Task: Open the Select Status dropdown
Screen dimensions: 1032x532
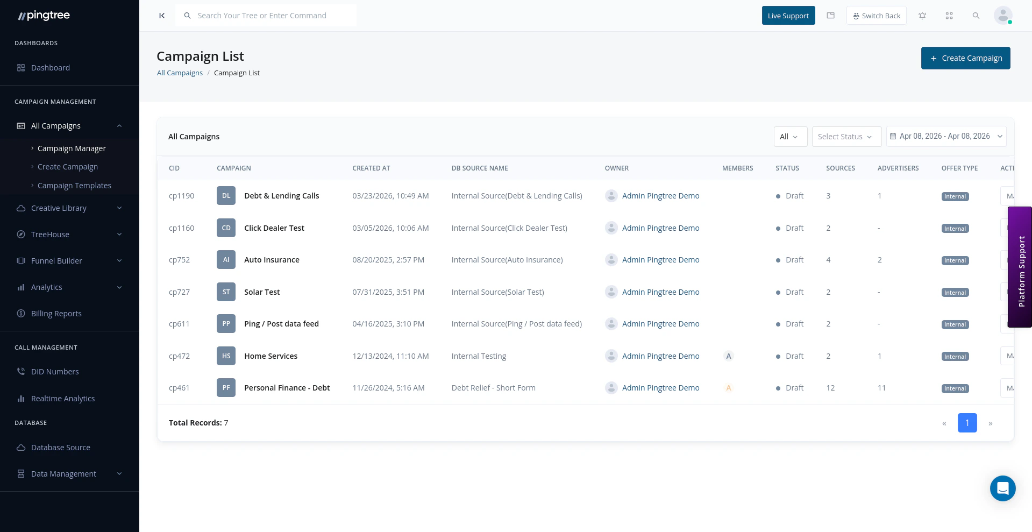Action: coord(846,136)
